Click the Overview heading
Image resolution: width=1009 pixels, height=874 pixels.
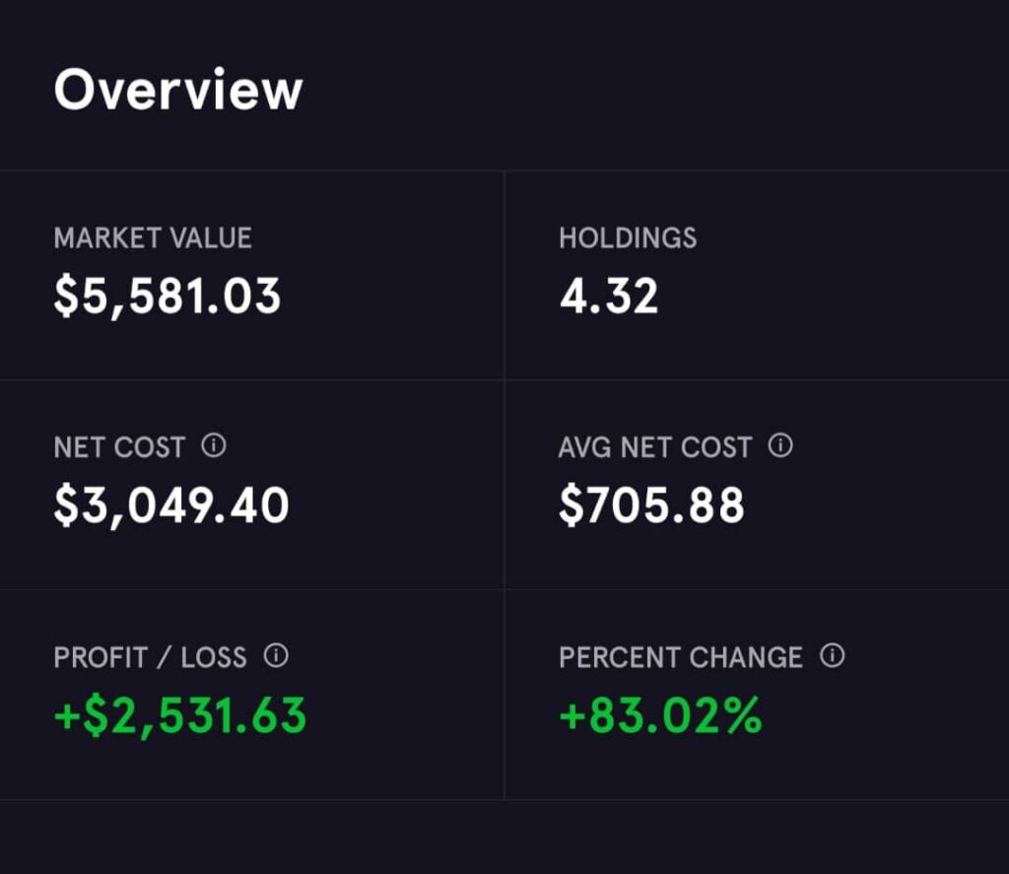178,90
